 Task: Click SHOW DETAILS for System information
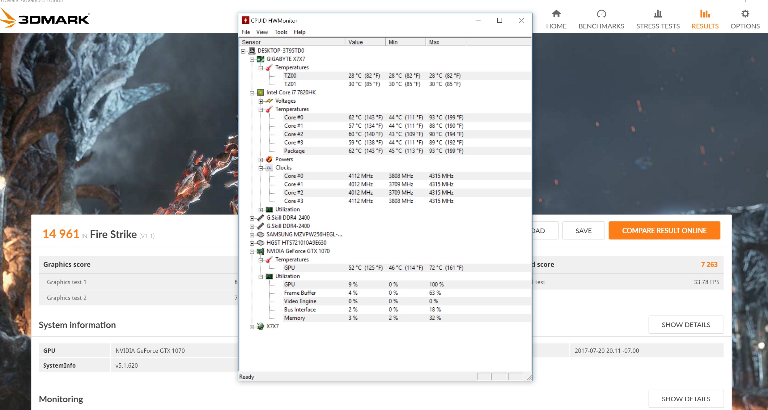(686, 325)
